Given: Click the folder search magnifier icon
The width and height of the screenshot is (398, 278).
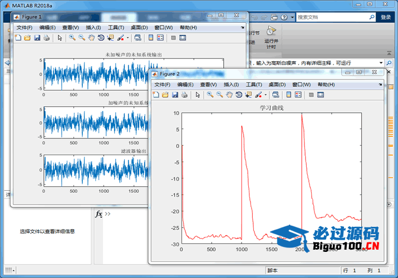Looking at the screenshot, I should pos(389,63).
